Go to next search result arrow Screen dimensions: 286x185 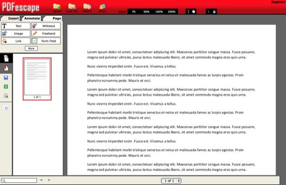point(49,180)
